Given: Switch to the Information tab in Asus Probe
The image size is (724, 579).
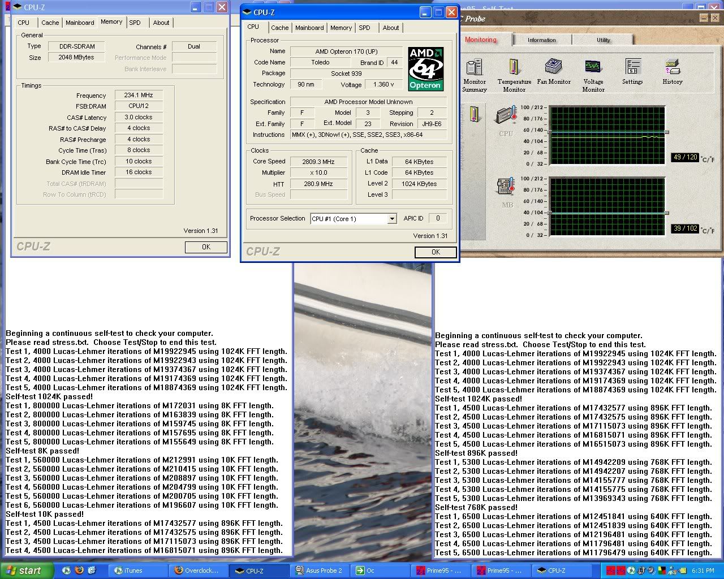Looking at the screenshot, I should point(542,40).
